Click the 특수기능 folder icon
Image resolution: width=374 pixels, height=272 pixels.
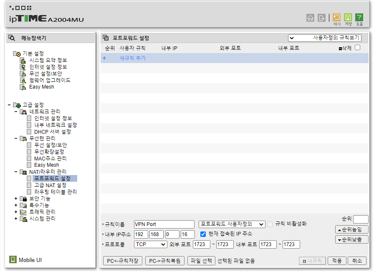point(23,206)
